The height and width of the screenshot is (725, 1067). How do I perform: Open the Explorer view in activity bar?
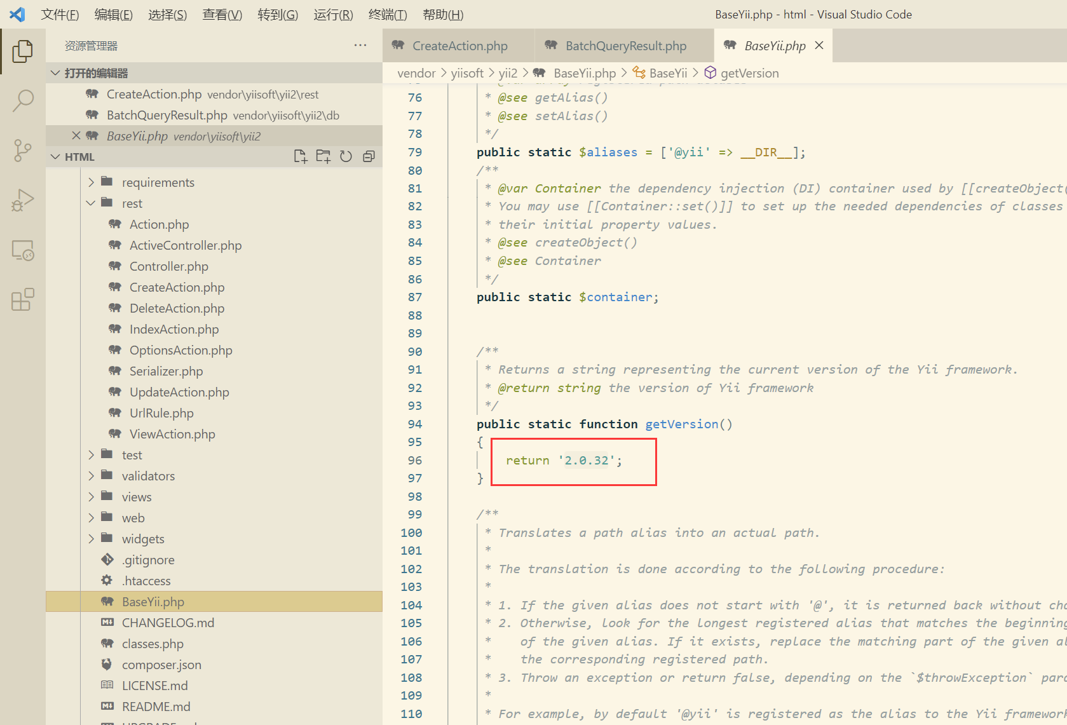coord(23,51)
